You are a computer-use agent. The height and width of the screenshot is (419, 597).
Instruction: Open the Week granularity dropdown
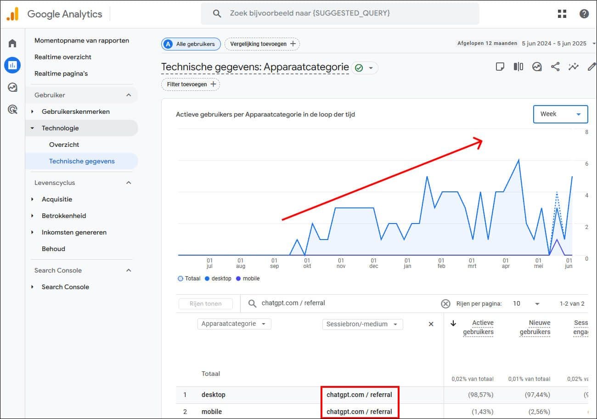[x=560, y=114]
